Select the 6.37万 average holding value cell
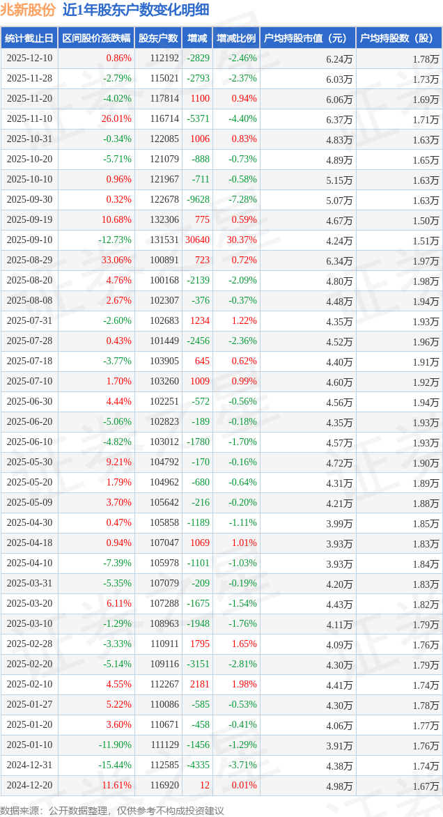This screenshot has width=443, height=817. tap(339, 119)
